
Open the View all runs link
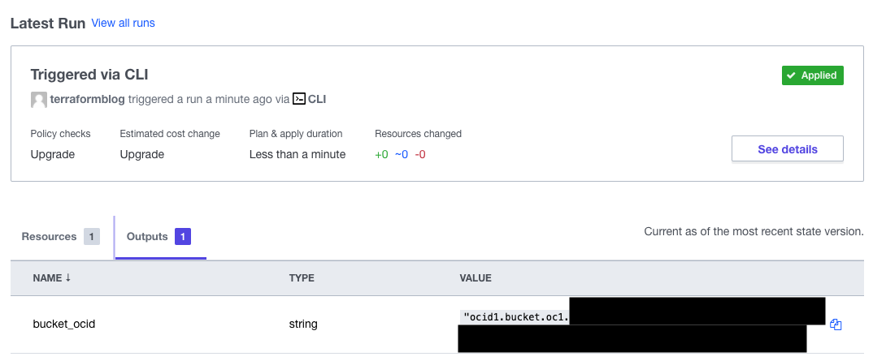pos(123,23)
